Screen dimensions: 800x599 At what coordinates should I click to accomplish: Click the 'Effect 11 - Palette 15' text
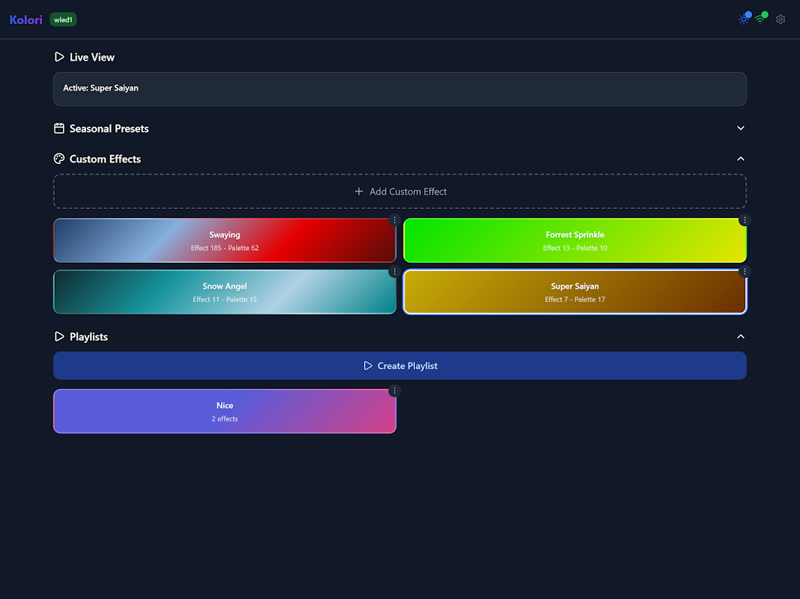[x=225, y=299]
